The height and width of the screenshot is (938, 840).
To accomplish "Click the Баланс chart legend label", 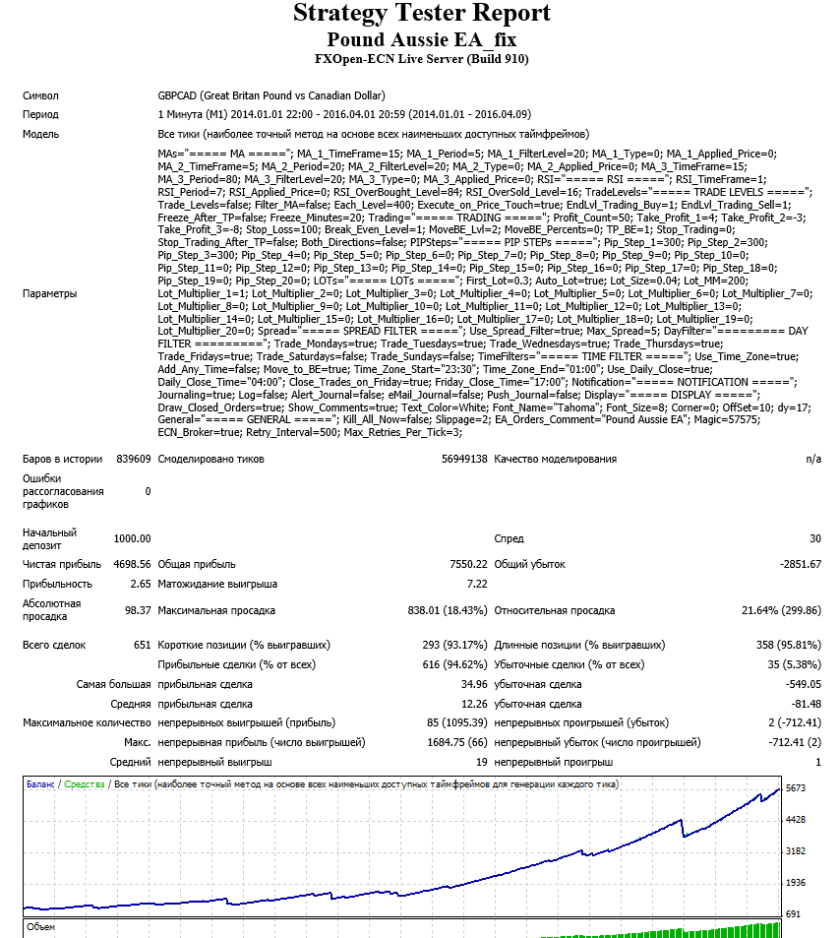I will click(40, 784).
